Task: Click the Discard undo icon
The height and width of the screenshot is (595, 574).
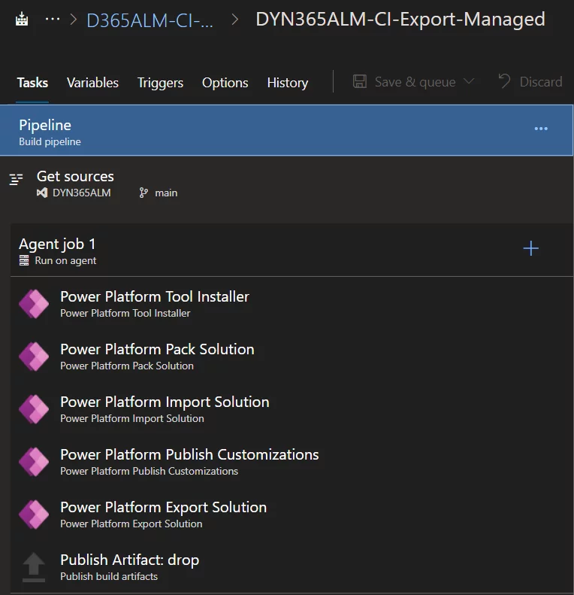Action: [x=504, y=81]
